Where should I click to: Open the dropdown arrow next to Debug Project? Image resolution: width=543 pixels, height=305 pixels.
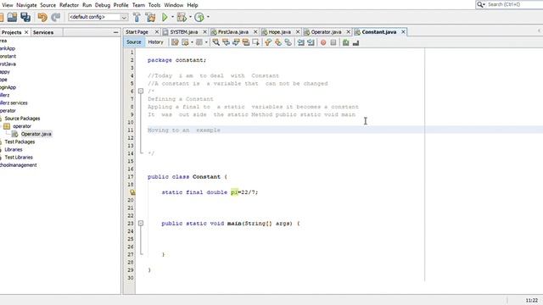(190, 17)
